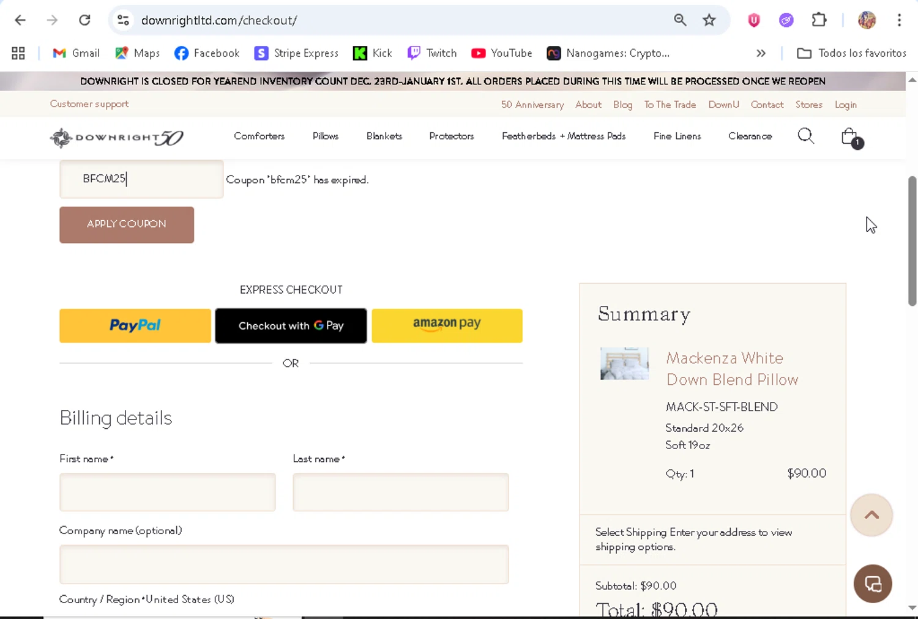Open the live chat bubble icon

(873, 584)
